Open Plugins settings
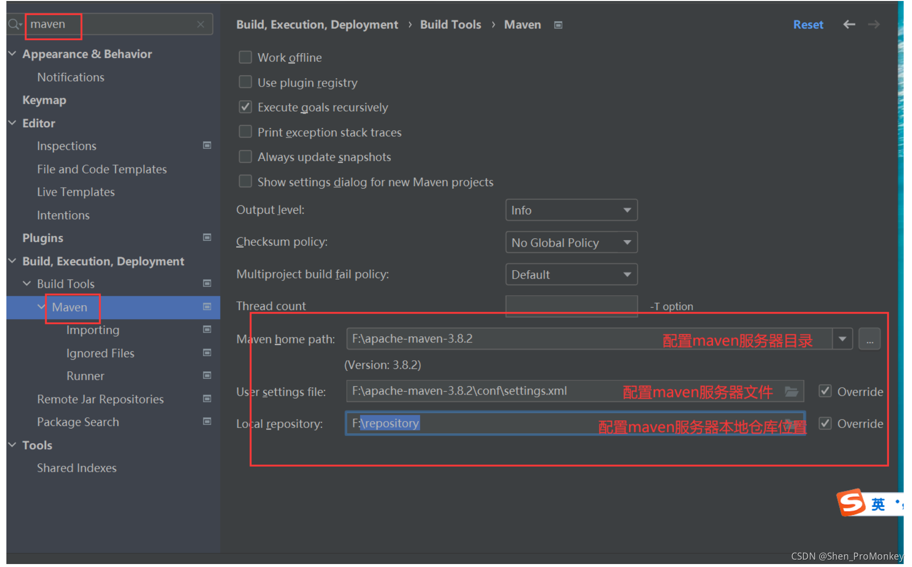912x567 pixels. click(x=43, y=238)
